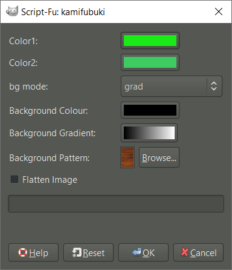The width and height of the screenshot is (232, 270).
Task: Reset the script parameters
Action: pyautogui.click(x=88, y=252)
